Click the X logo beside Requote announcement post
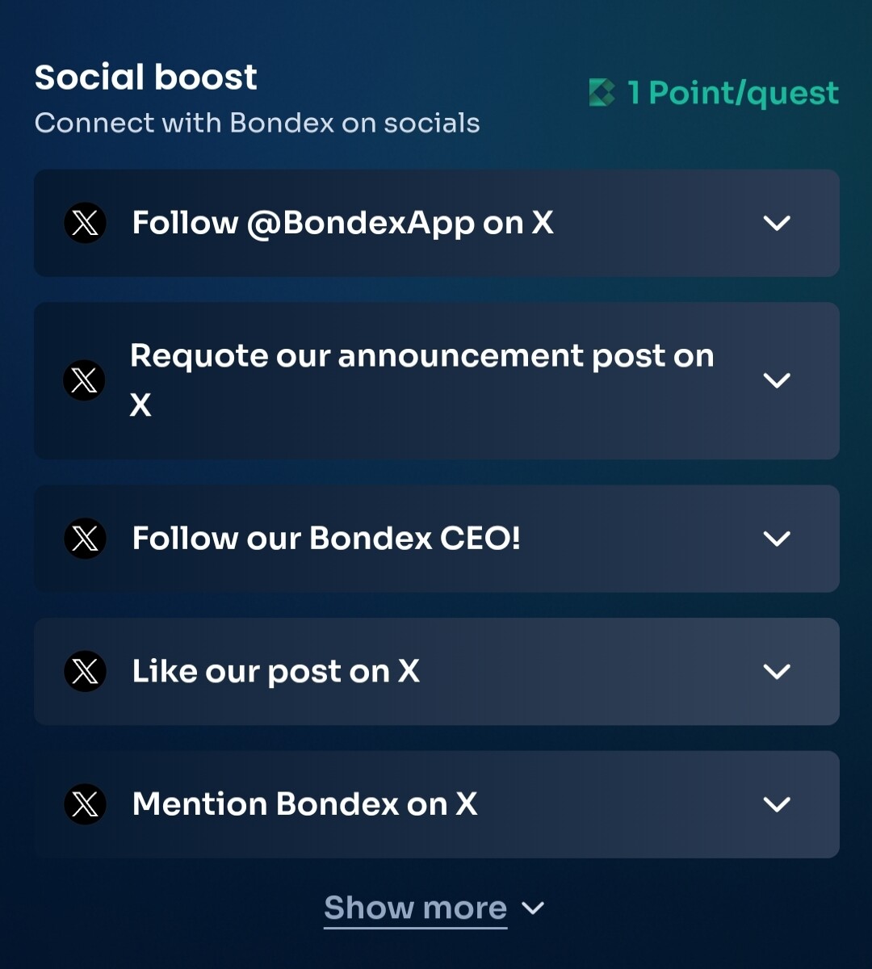 point(85,380)
